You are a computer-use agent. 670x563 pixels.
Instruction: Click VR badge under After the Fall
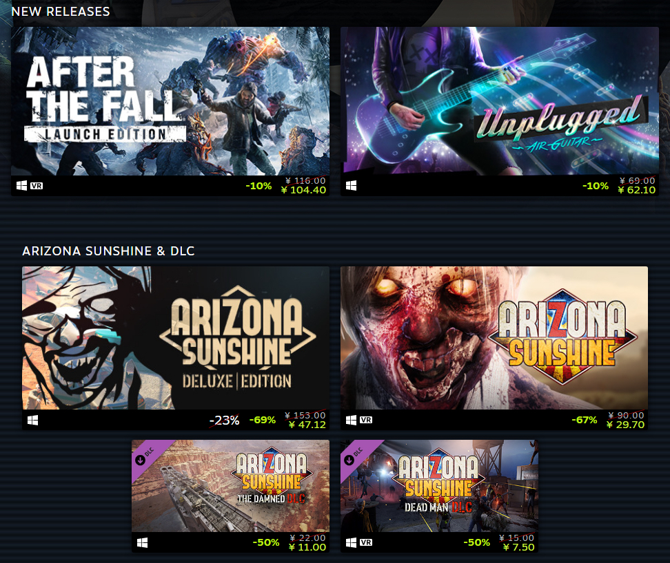coord(37,186)
